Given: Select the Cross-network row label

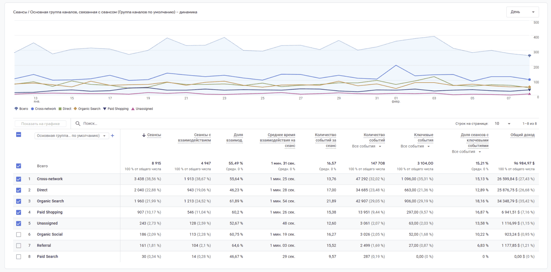Looking at the screenshot, I should tap(50, 179).
